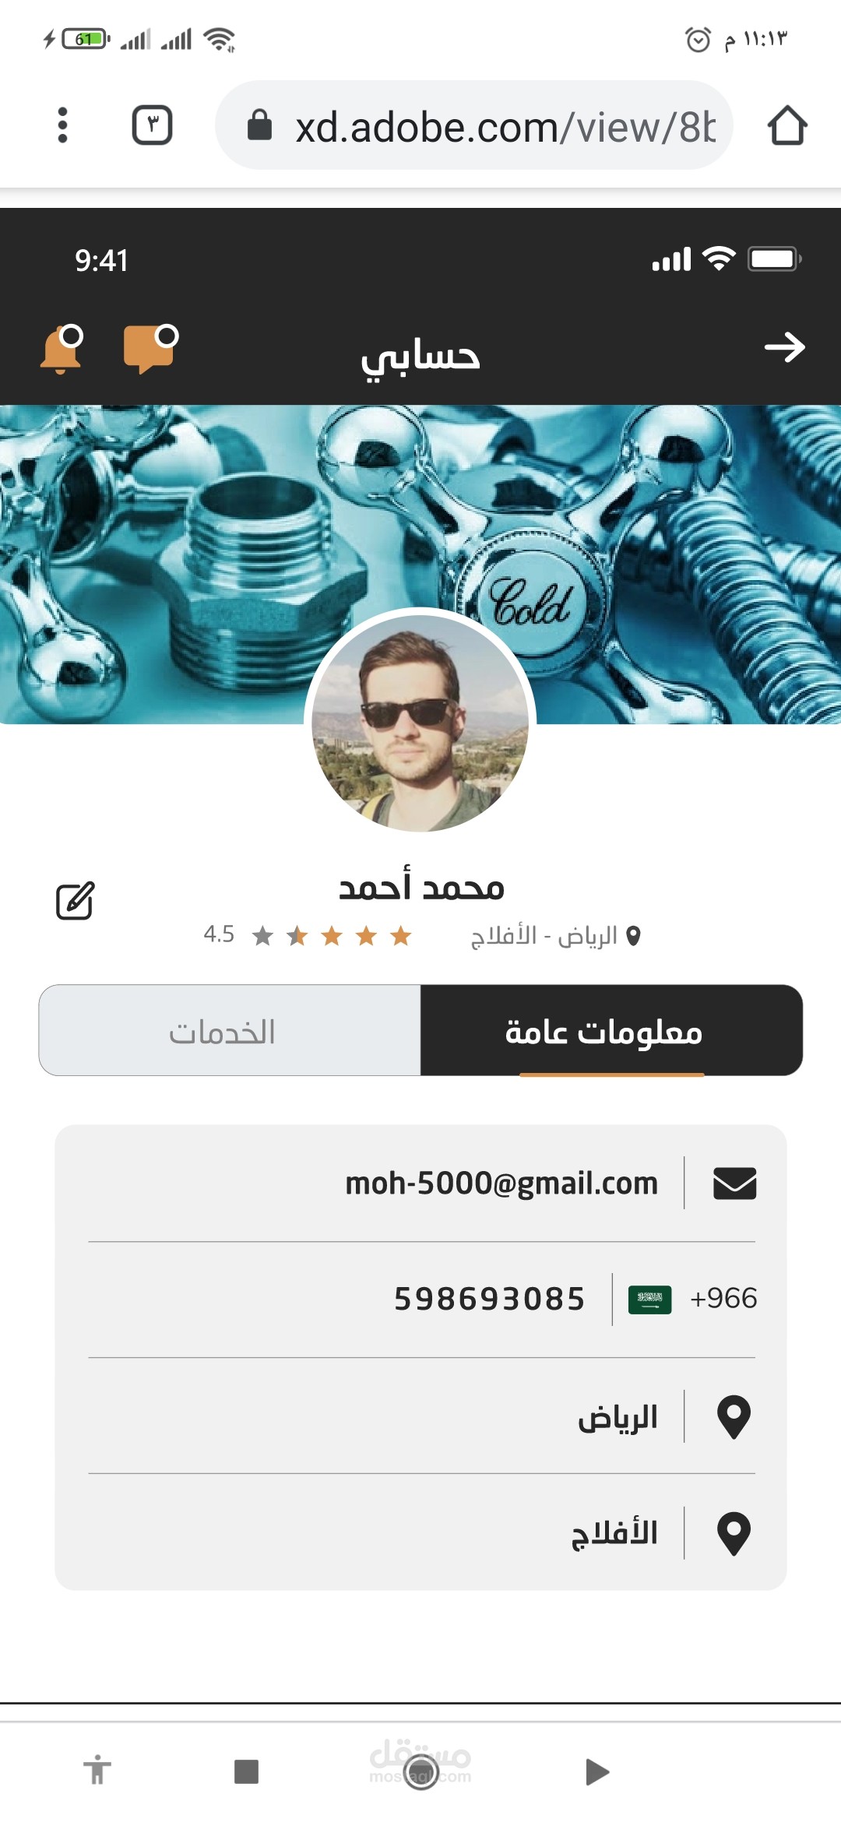This screenshot has width=841, height=1822.
Task: Tap the location pin beside الأفلاج
Action: (x=734, y=1534)
